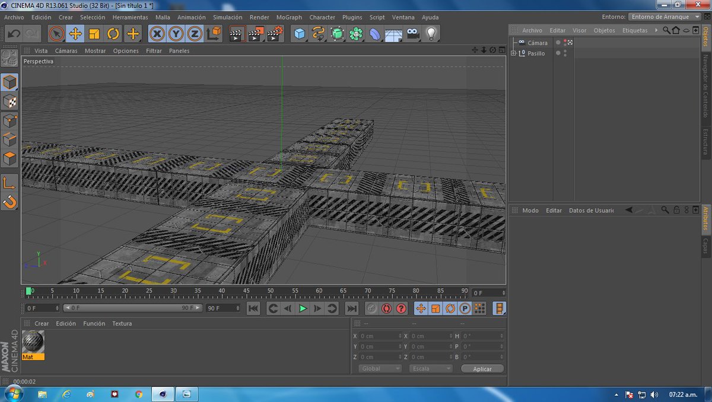Add a camera object from the toolbar
This screenshot has height=402, width=712.
coord(412,34)
